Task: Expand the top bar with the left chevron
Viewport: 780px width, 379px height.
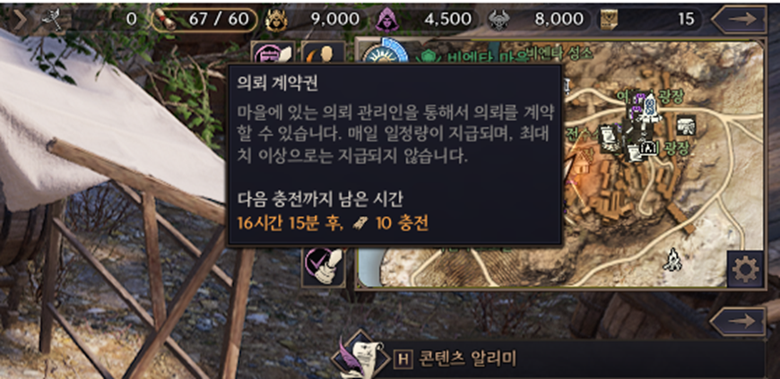Action: click(20, 21)
